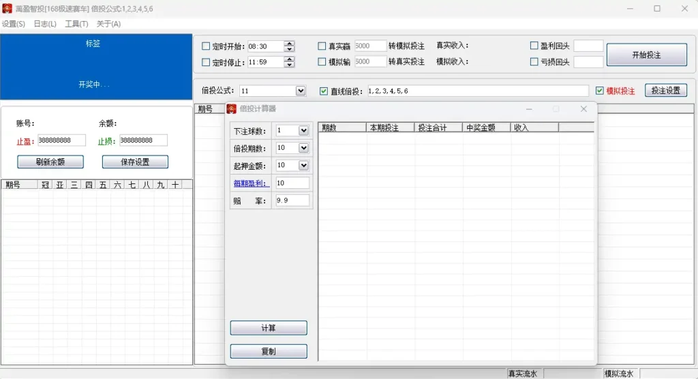Close the 倍投计算器 dialog

point(583,108)
